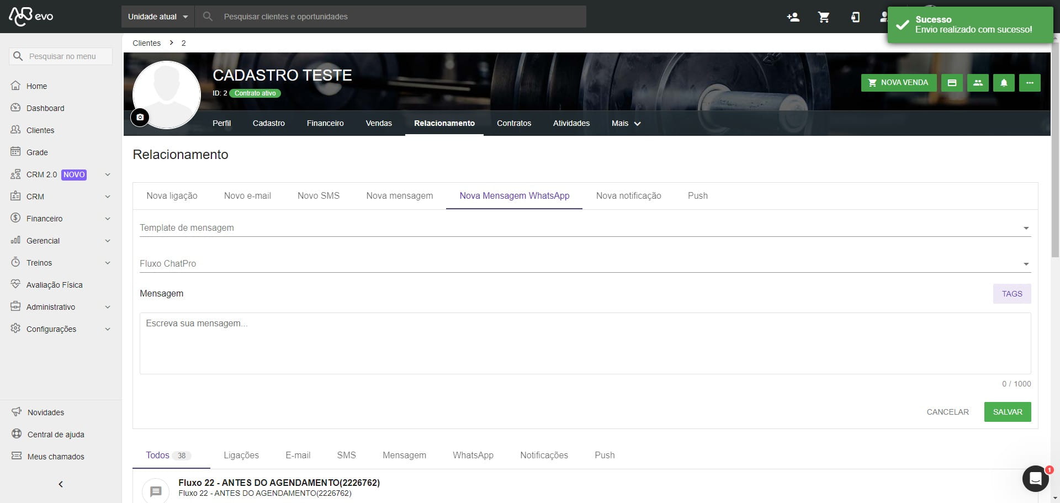Click the client profile avatar picture

167,94
